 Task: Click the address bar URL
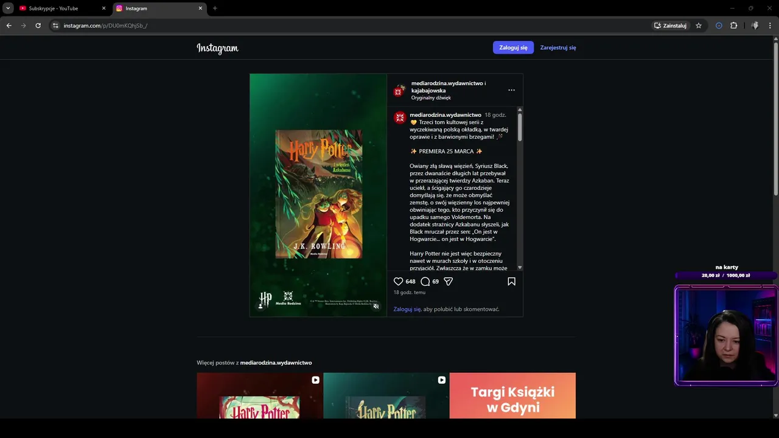pos(105,26)
